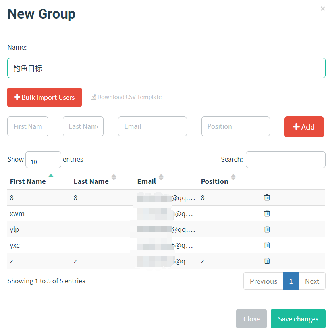Click the Email input field
The height and width of the screenshot is (334, 330).
[152, 126]
